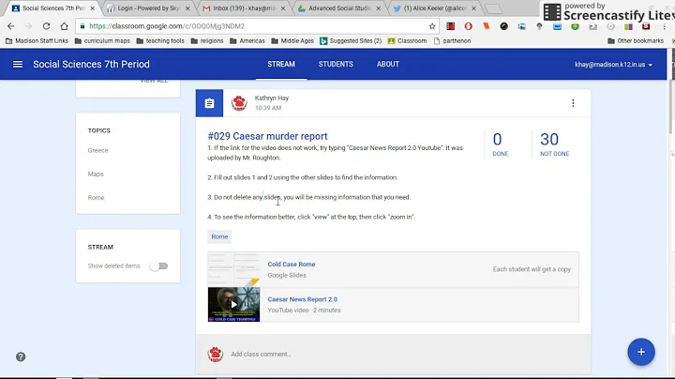This screenshot has width=675, height=379.
Task: Click Kathryn Hay's paw avatar on post
Action: coord(239,103)
